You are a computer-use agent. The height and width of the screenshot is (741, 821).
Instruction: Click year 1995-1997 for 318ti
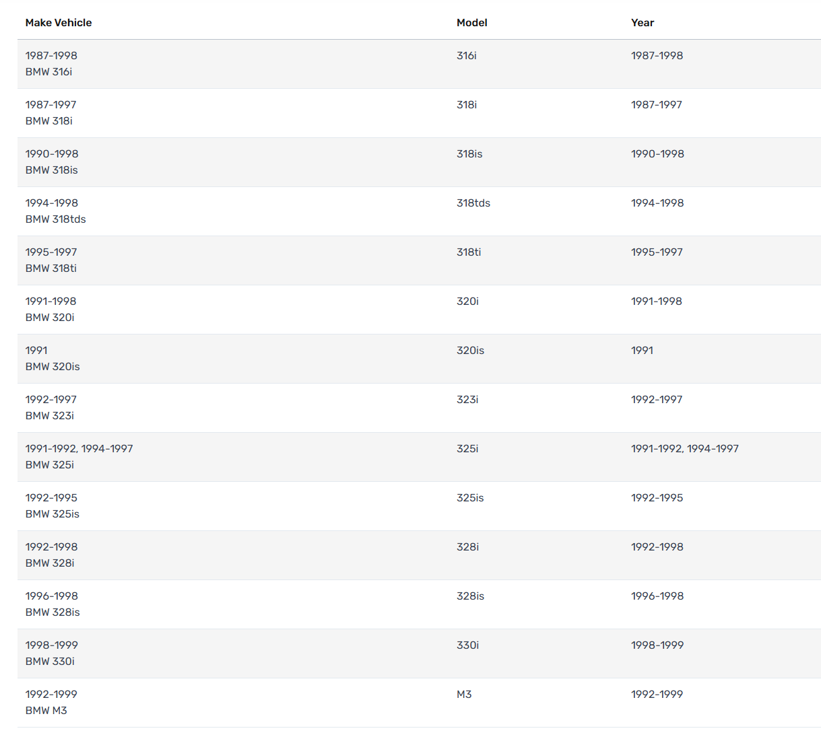point(657,252)
